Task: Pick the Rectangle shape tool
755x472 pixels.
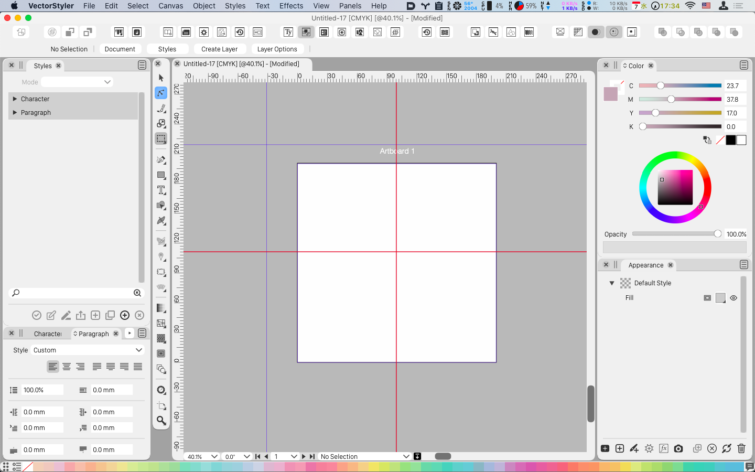Action: pos(161,175)
